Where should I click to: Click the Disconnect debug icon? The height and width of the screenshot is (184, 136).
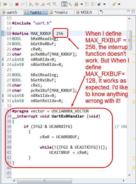[x=23, y=4]
